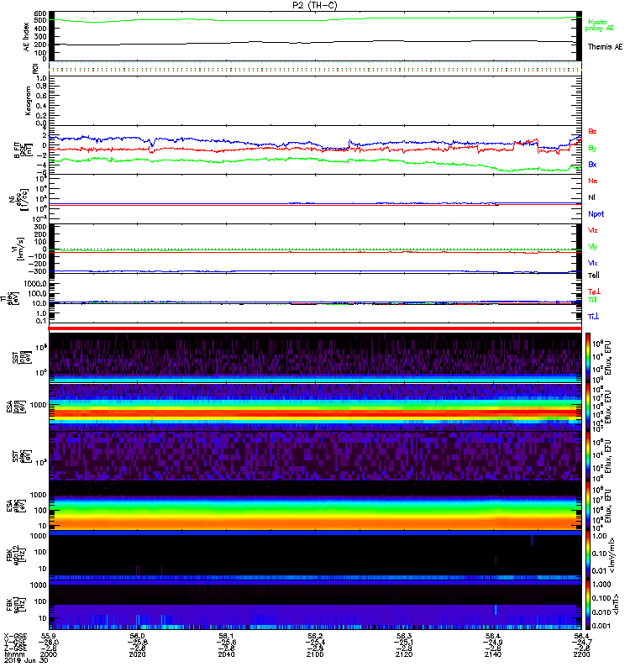Click the 2140 time tick label

click(x=493, y=654)
